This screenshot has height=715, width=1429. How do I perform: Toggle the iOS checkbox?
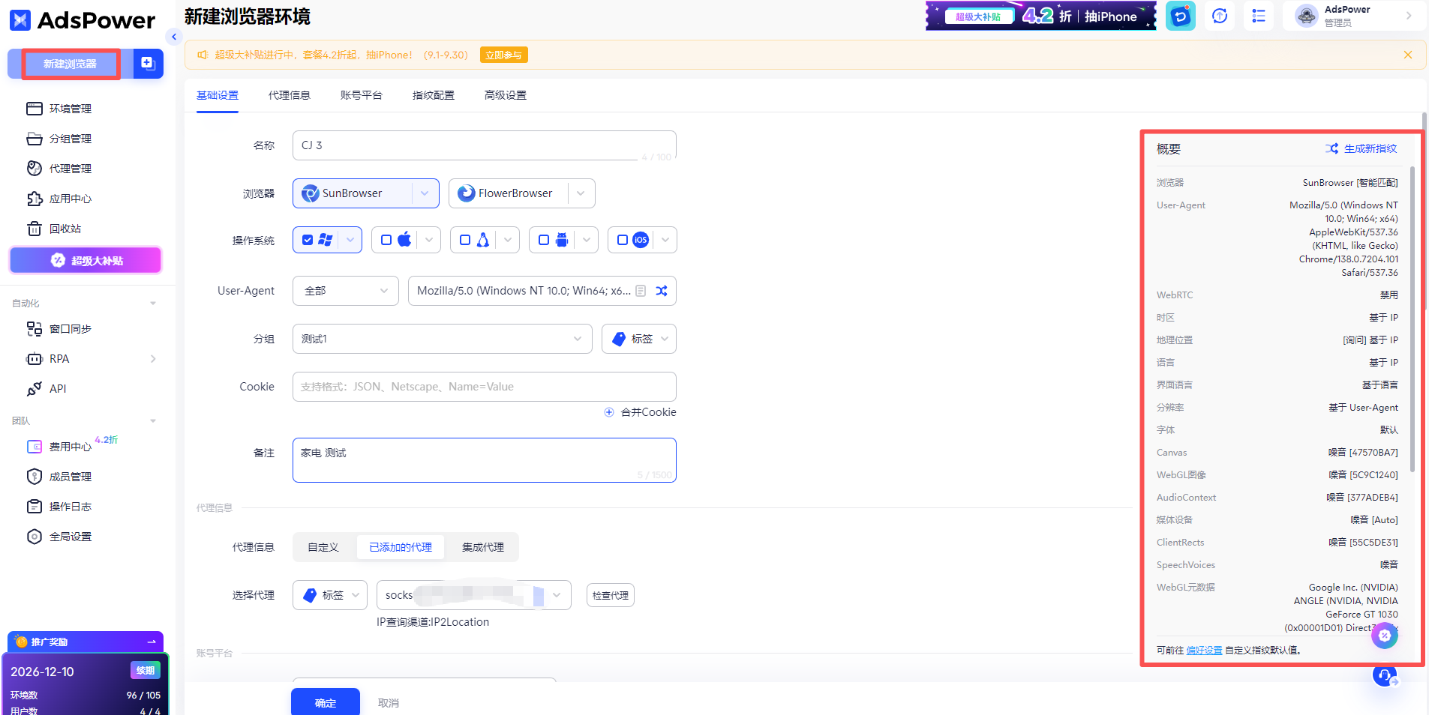pyautogui.click(x=623, y=240)
